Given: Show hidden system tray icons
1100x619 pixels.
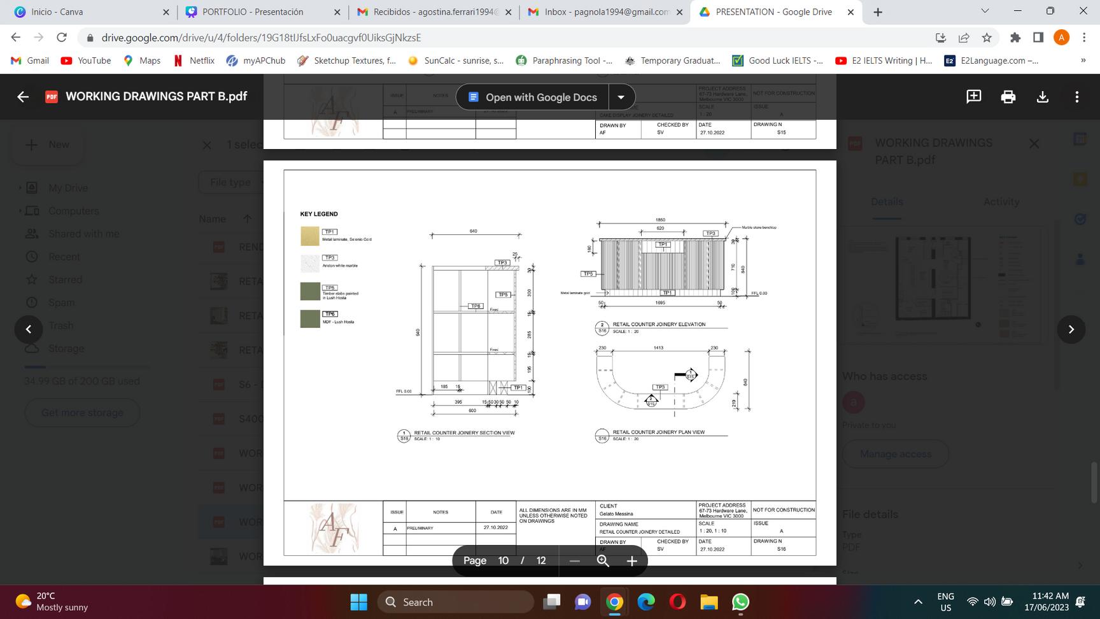Looking at the screenshot, I should coord(918,602).
